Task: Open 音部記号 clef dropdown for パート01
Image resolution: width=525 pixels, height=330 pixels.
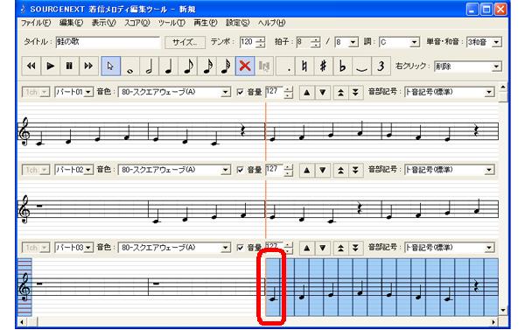Action: click(x=489, y=92)
